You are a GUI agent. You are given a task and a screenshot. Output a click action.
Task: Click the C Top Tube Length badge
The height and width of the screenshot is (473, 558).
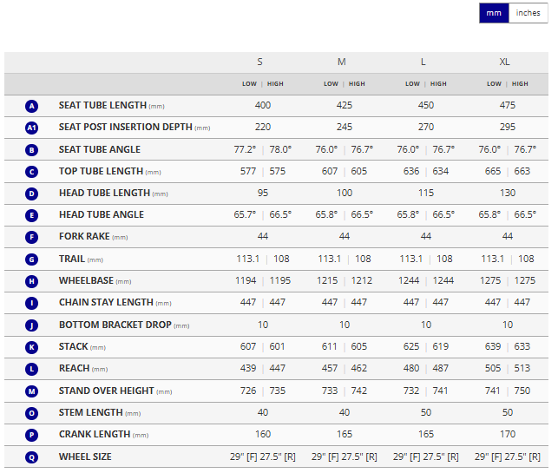point(32,172)
